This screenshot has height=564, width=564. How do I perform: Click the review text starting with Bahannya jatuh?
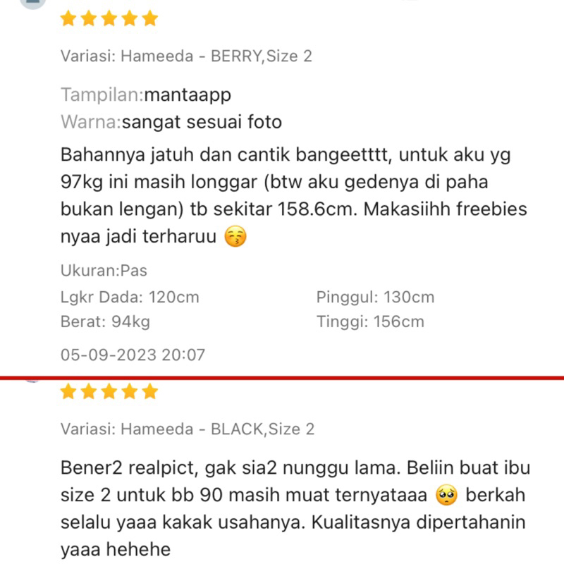pos(294,196)
